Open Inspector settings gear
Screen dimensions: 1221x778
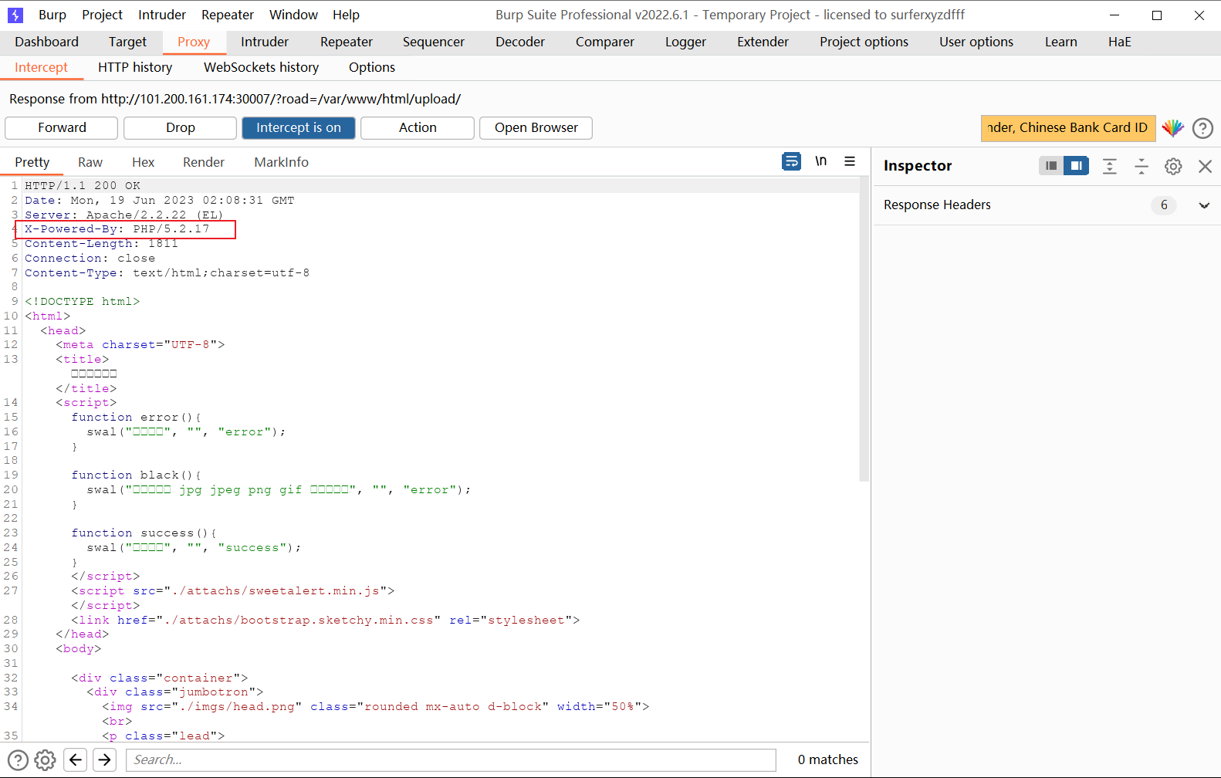1173,166
